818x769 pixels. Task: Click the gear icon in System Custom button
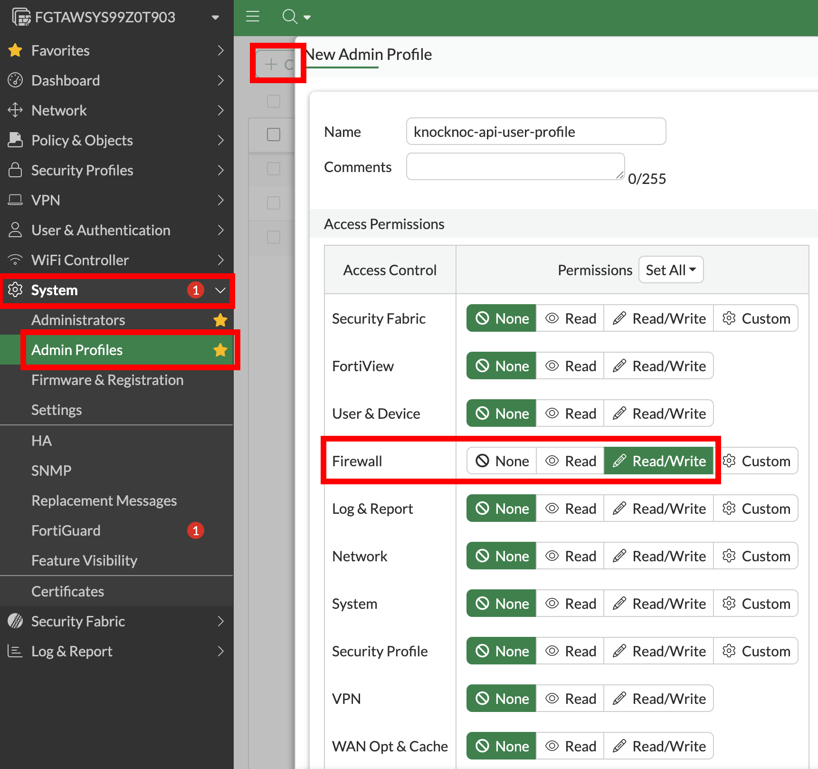click(x=729, y=604)
